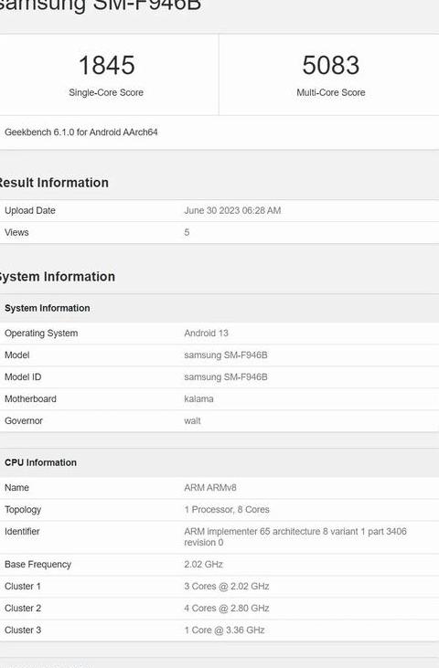Click the Multi-Core Score label
This screenshot has width=439, height=668.
point(331,92)
